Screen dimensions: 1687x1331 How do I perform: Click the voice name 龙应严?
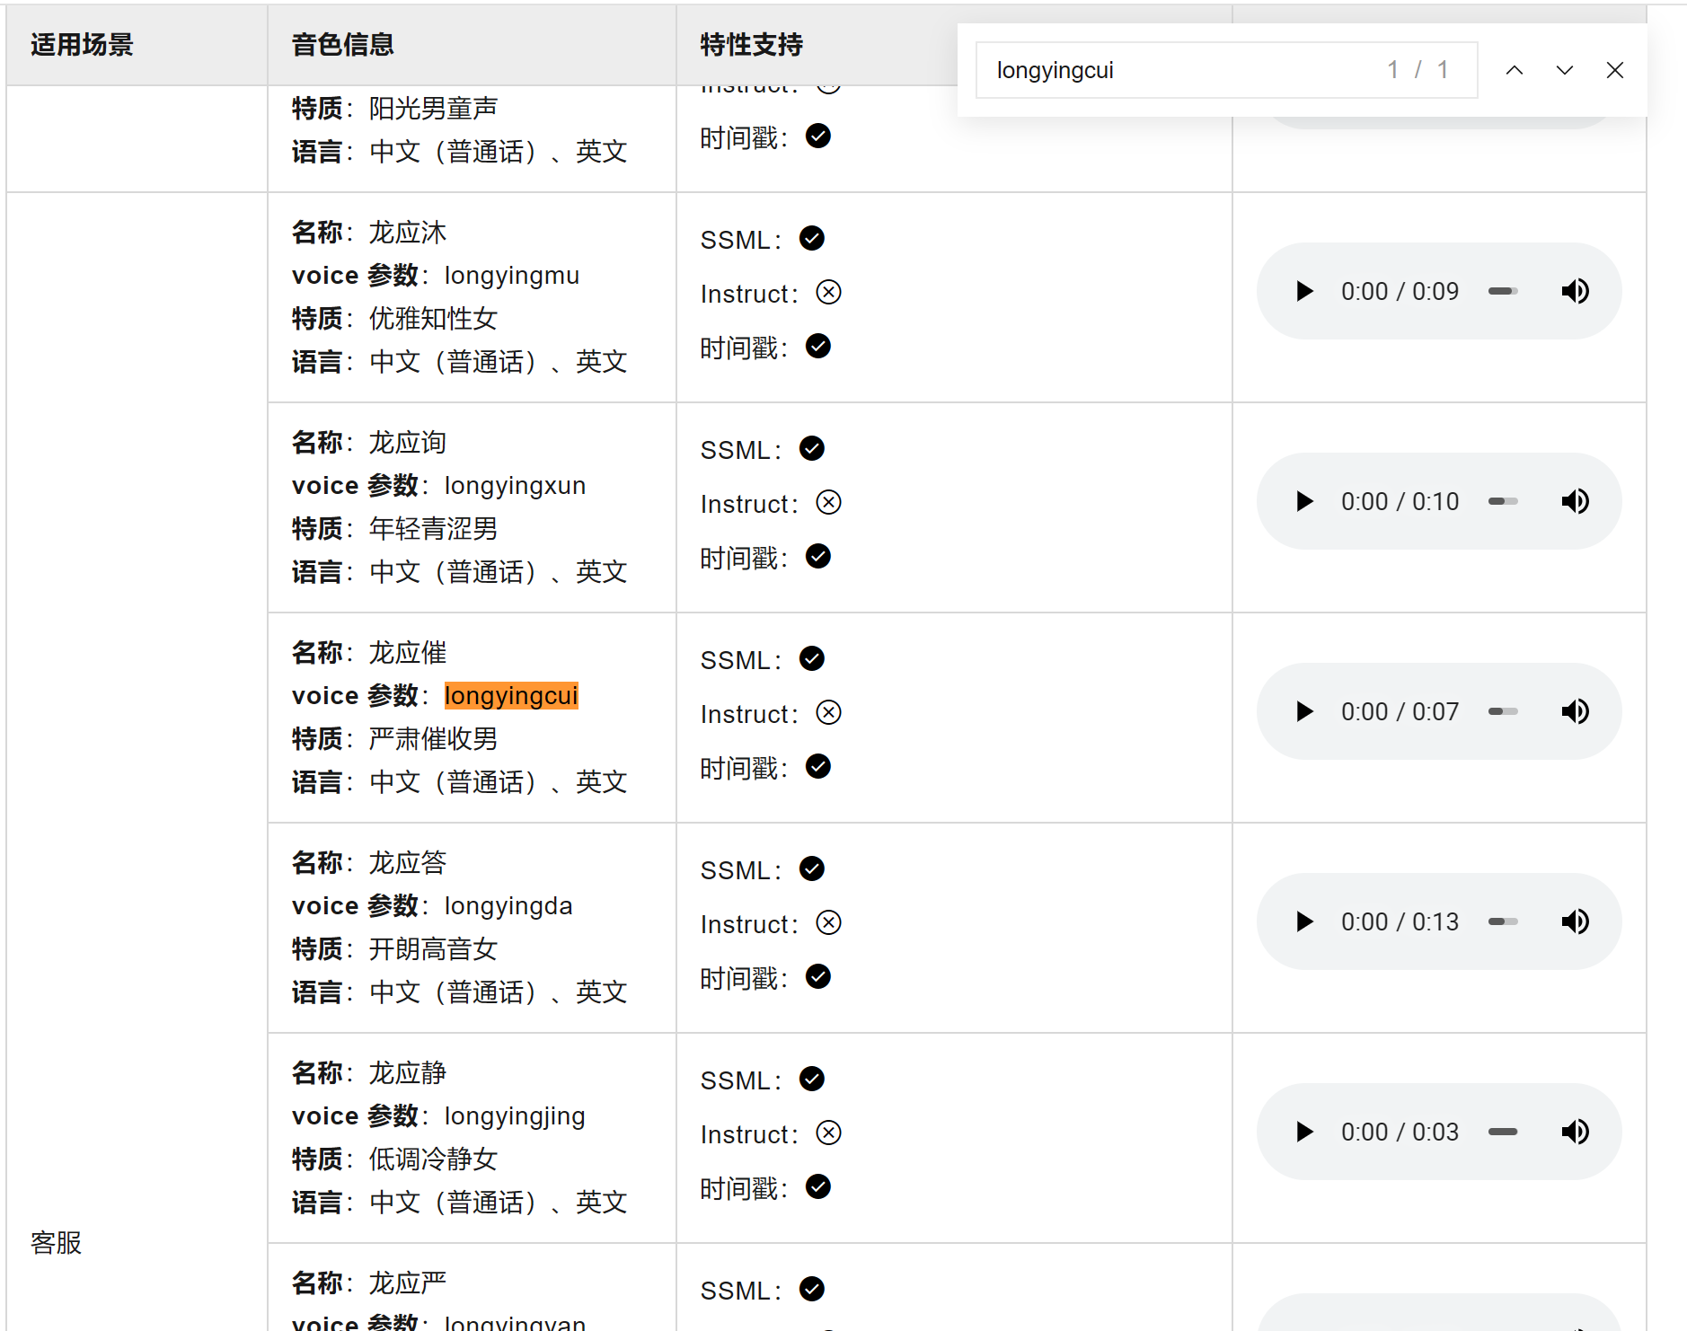tap(408, 1283)
